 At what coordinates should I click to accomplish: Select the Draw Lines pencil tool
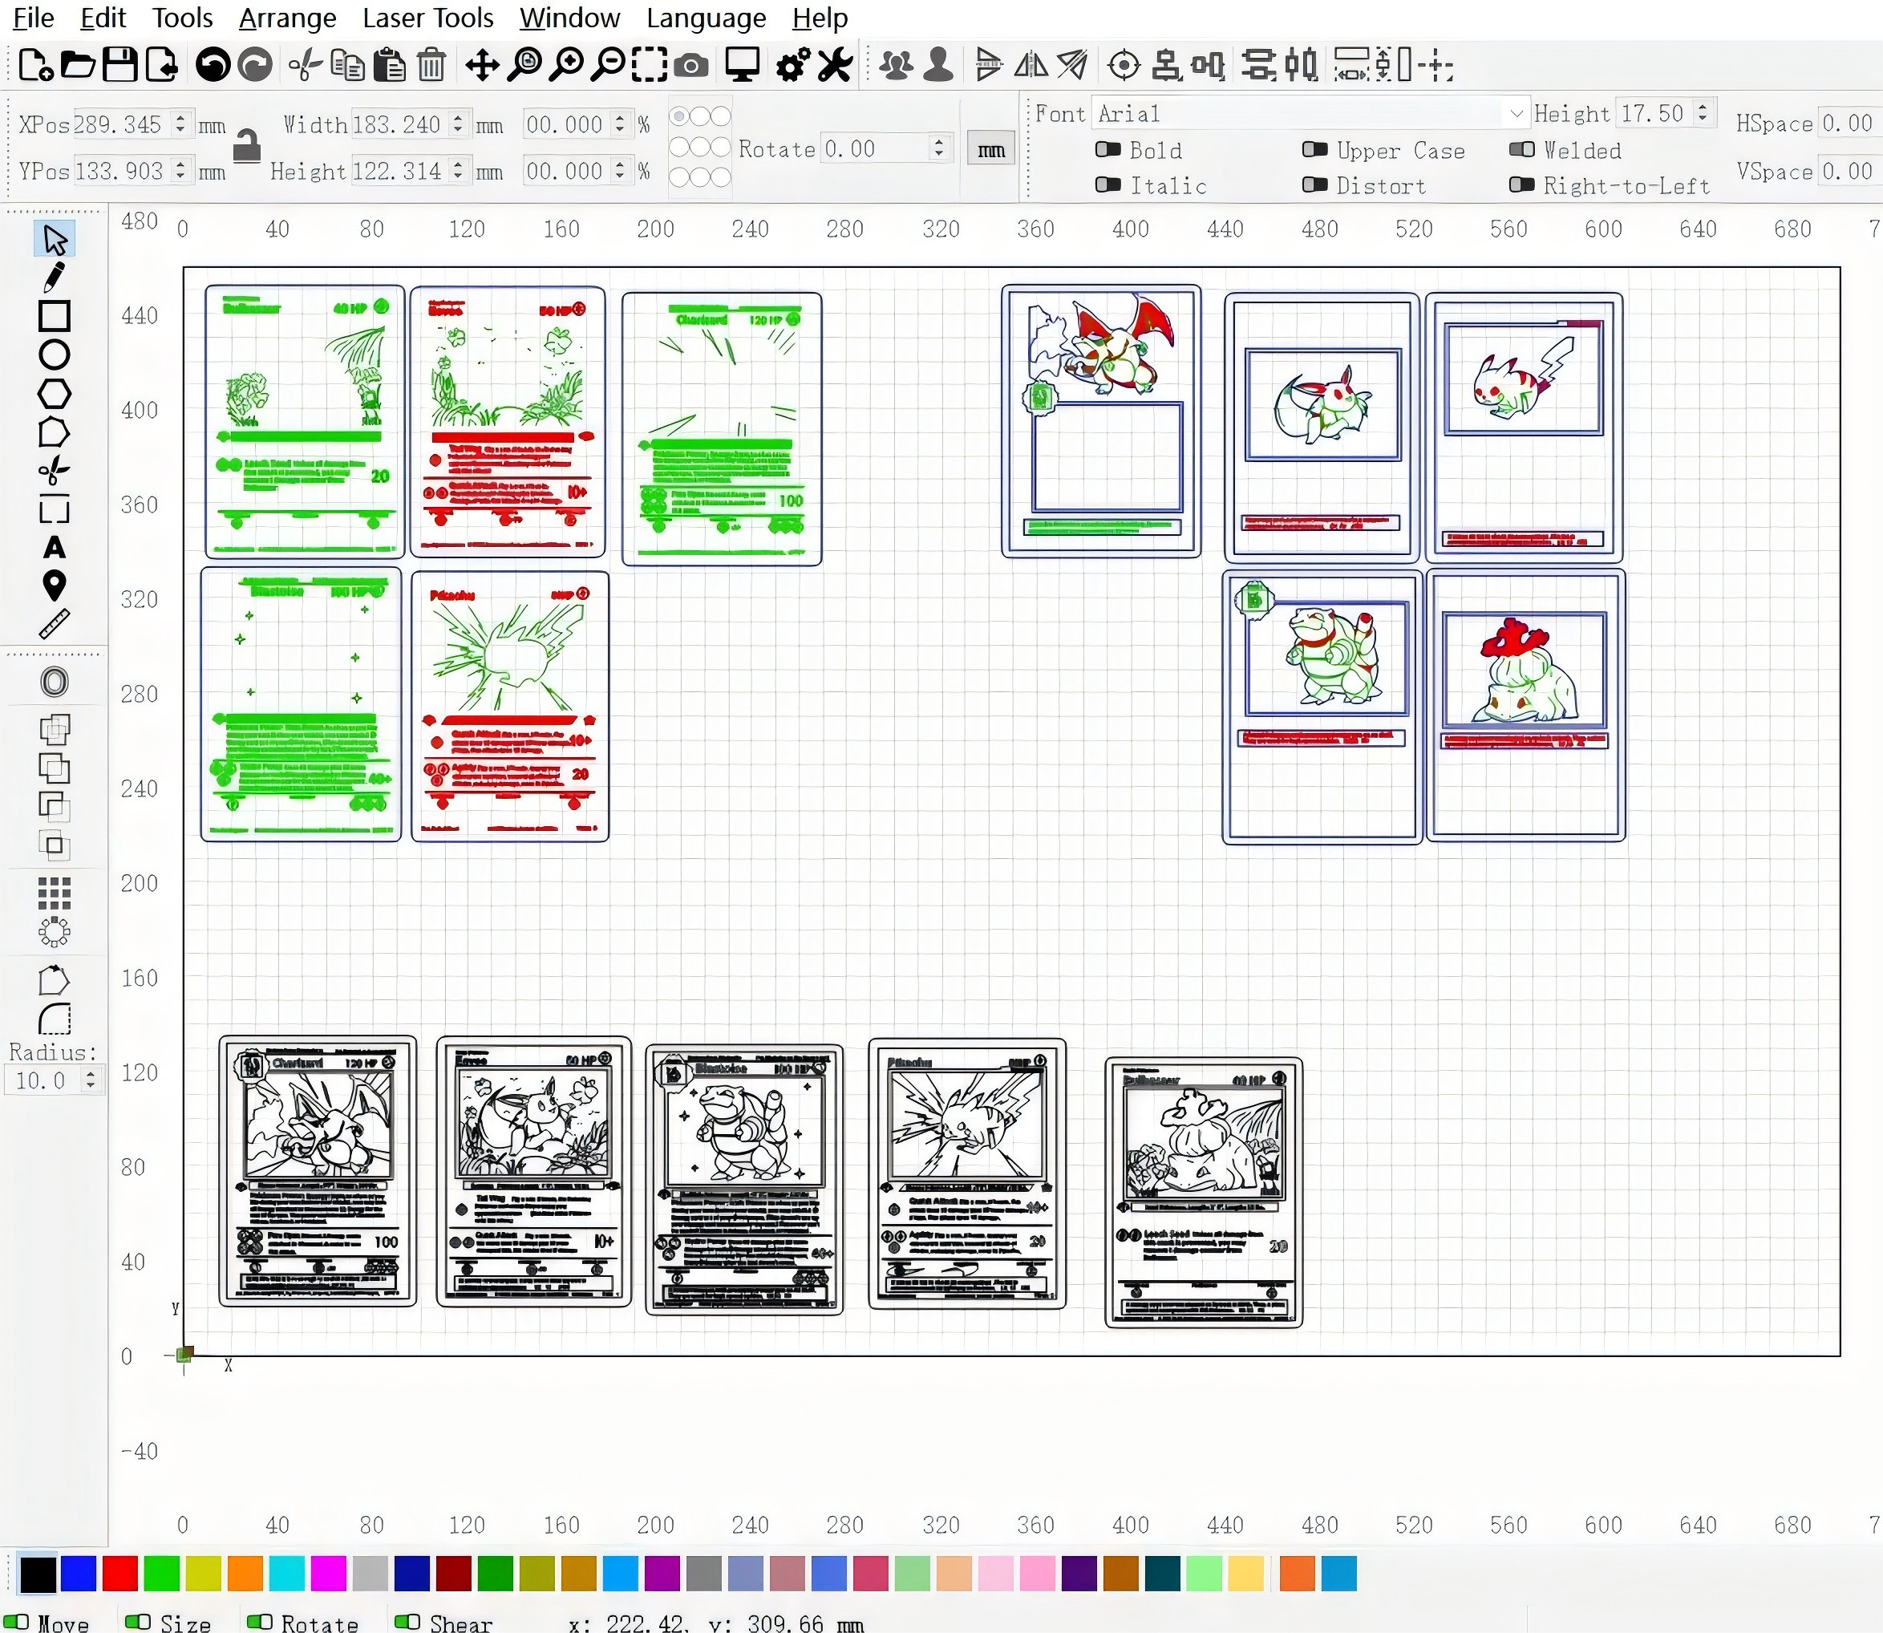point(54,277)
